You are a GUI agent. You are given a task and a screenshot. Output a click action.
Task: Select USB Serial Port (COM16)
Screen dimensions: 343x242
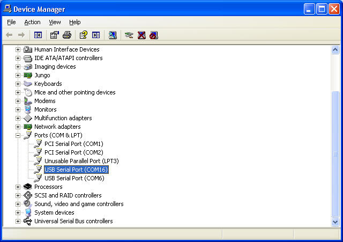coord(76,170)
